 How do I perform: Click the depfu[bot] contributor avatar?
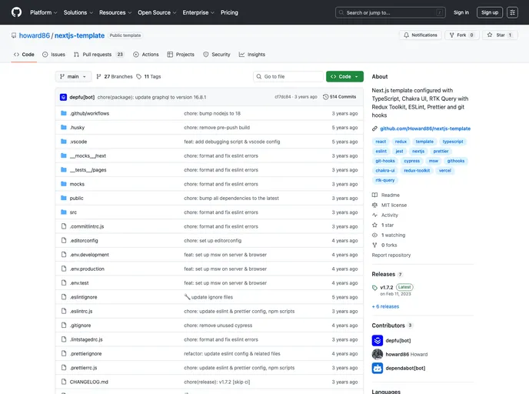378,340
